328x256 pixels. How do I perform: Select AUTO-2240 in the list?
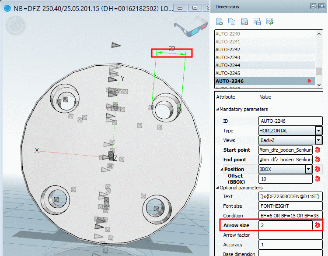click(x=265, y=34)
